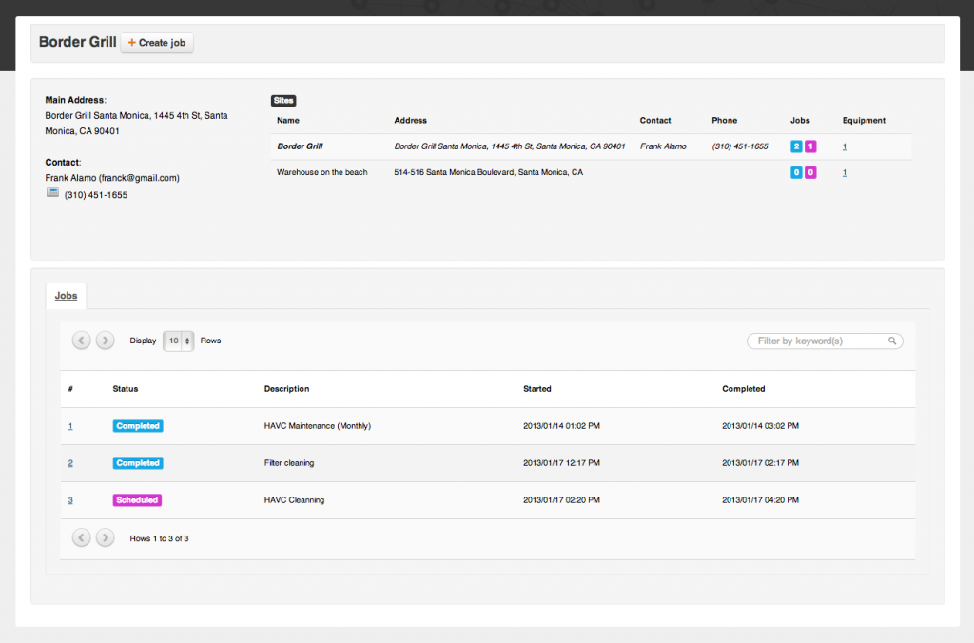Click Rows 1 to 3 of 3 text
974x643 pixels.
(159, 538)
